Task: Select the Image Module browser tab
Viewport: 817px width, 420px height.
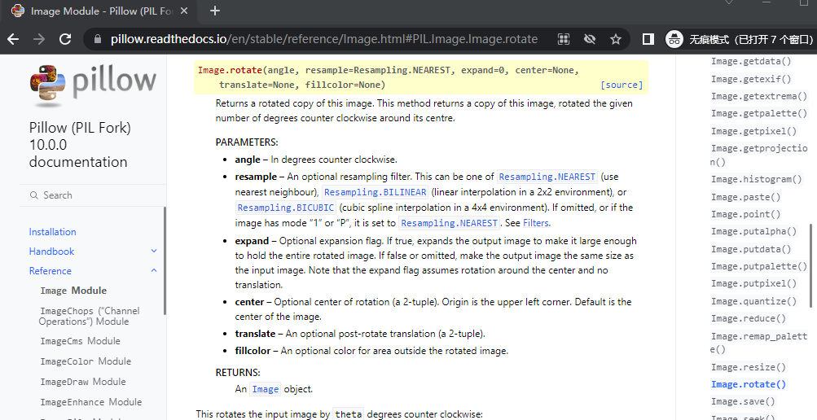Action: point(100,11)
